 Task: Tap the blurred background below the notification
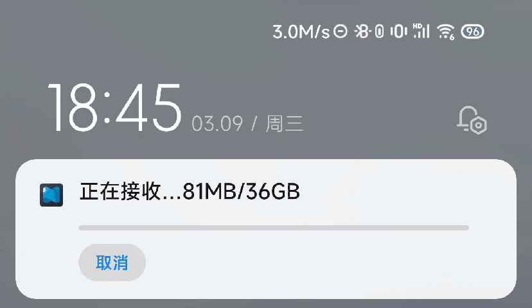[266, 304]
